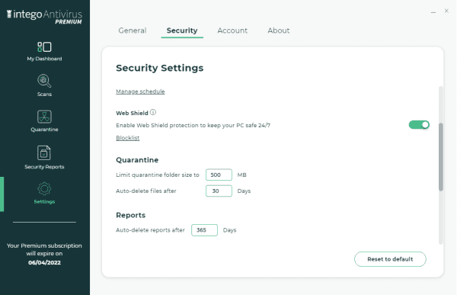
Task: Click the Quarantine section heading
Action: coord(137,160)
